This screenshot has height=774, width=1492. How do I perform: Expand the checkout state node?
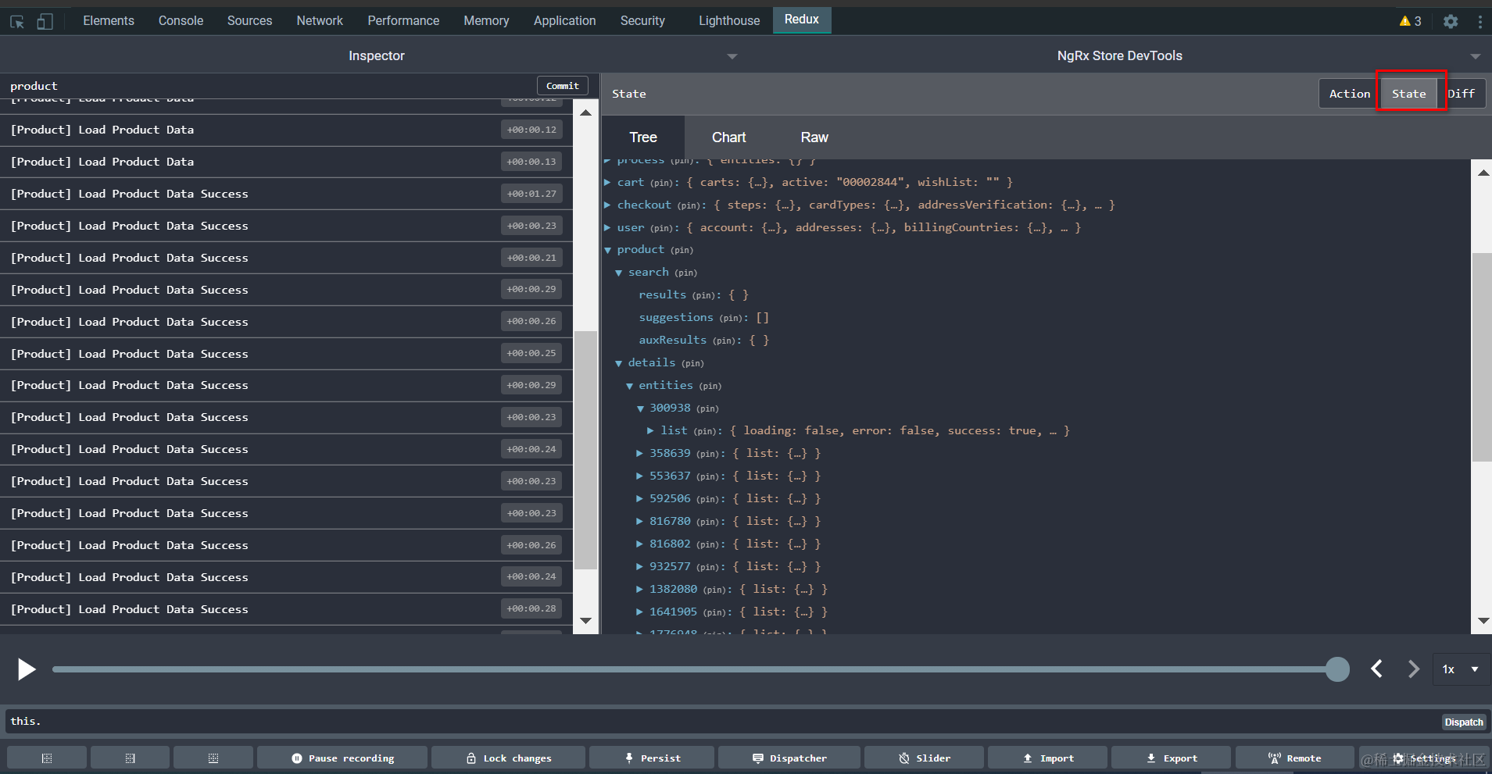(x=607, y=205)
